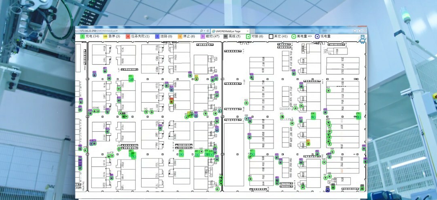437x200 pixels.
Task: Click the purple 载物 (loaded) legend icon
Action: point(203,36)
